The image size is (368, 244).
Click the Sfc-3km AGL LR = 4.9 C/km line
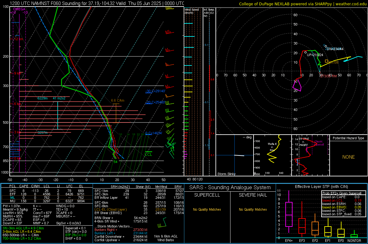23,228
